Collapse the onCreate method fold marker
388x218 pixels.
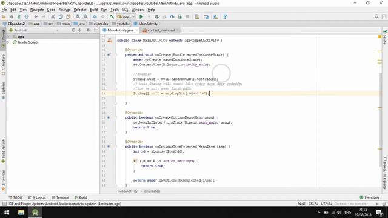[116, 55]
